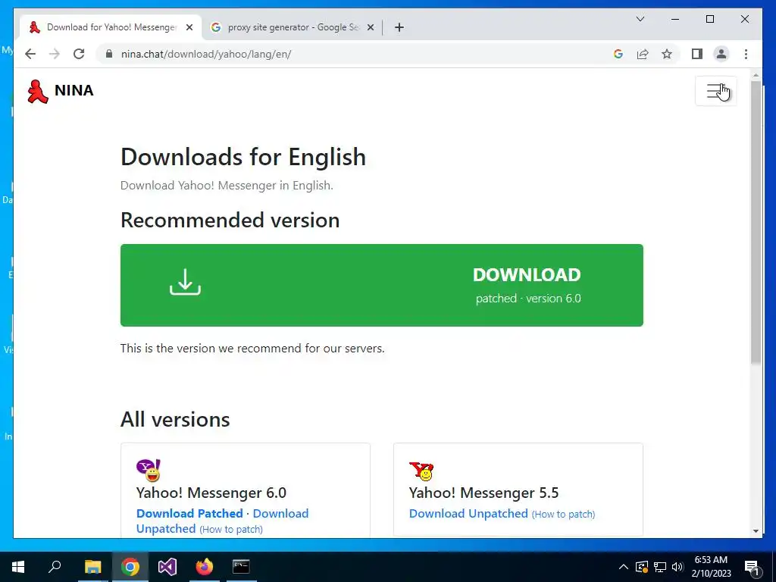This screenshot has width=776, height=582.
Task: Close the Download for Yahoo! Messenger tab
Action: [x=189, y=28]
